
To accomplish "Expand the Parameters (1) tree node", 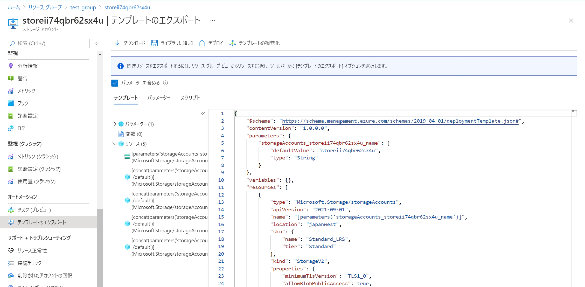I will click(115, 124).
